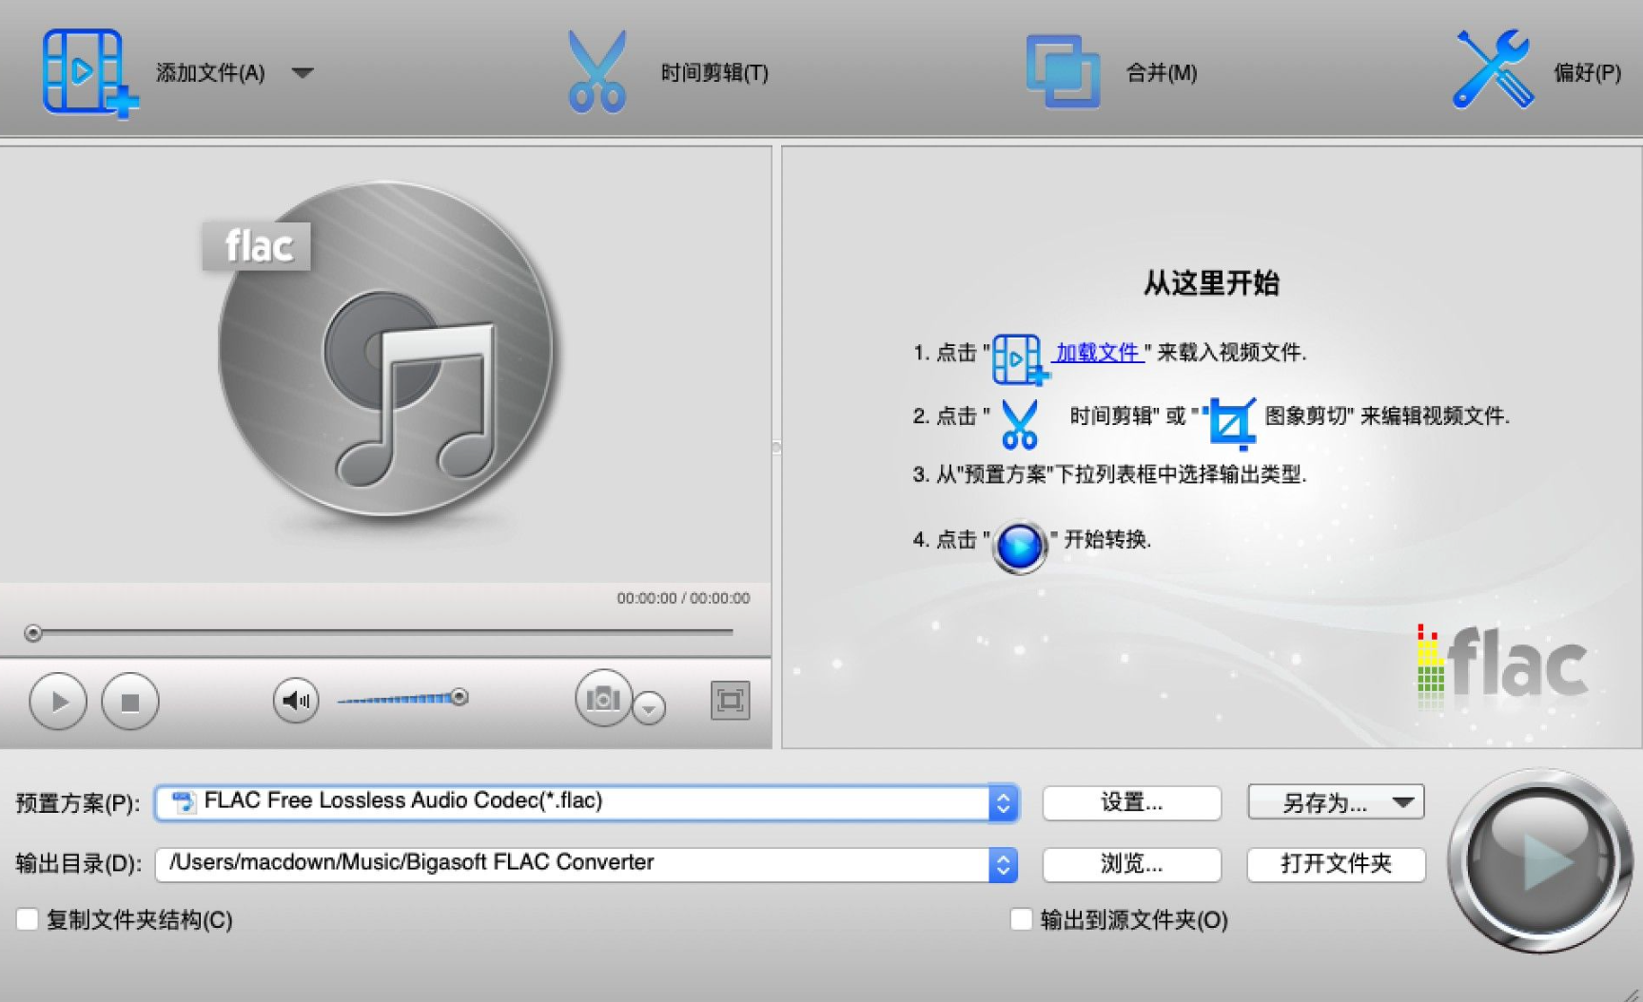Image resolution: width=1643 pixels, height=1002 pixels.
Task: Start playback with the Play button
Action: tap(58, 702)
